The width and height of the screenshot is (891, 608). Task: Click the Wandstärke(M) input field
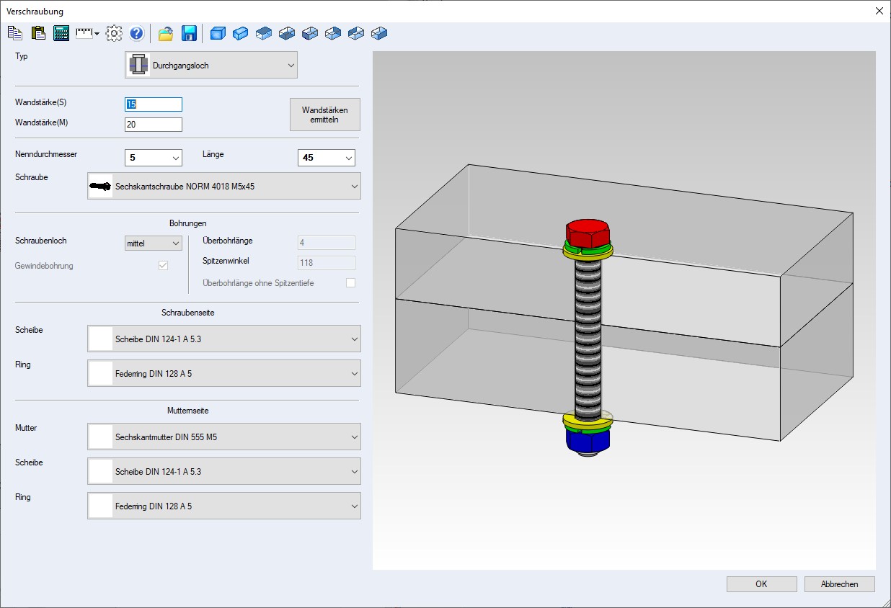154,125
